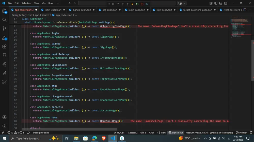Open the Accounts icon in activity bar
Viewport: 254px width, 142px height.
(x=4, y=117)
